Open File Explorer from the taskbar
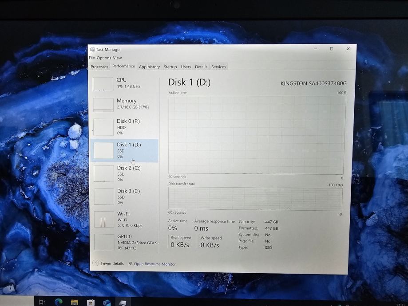This screenshot has height=306, width=408. pyautogui.click(x=75, y=302)
